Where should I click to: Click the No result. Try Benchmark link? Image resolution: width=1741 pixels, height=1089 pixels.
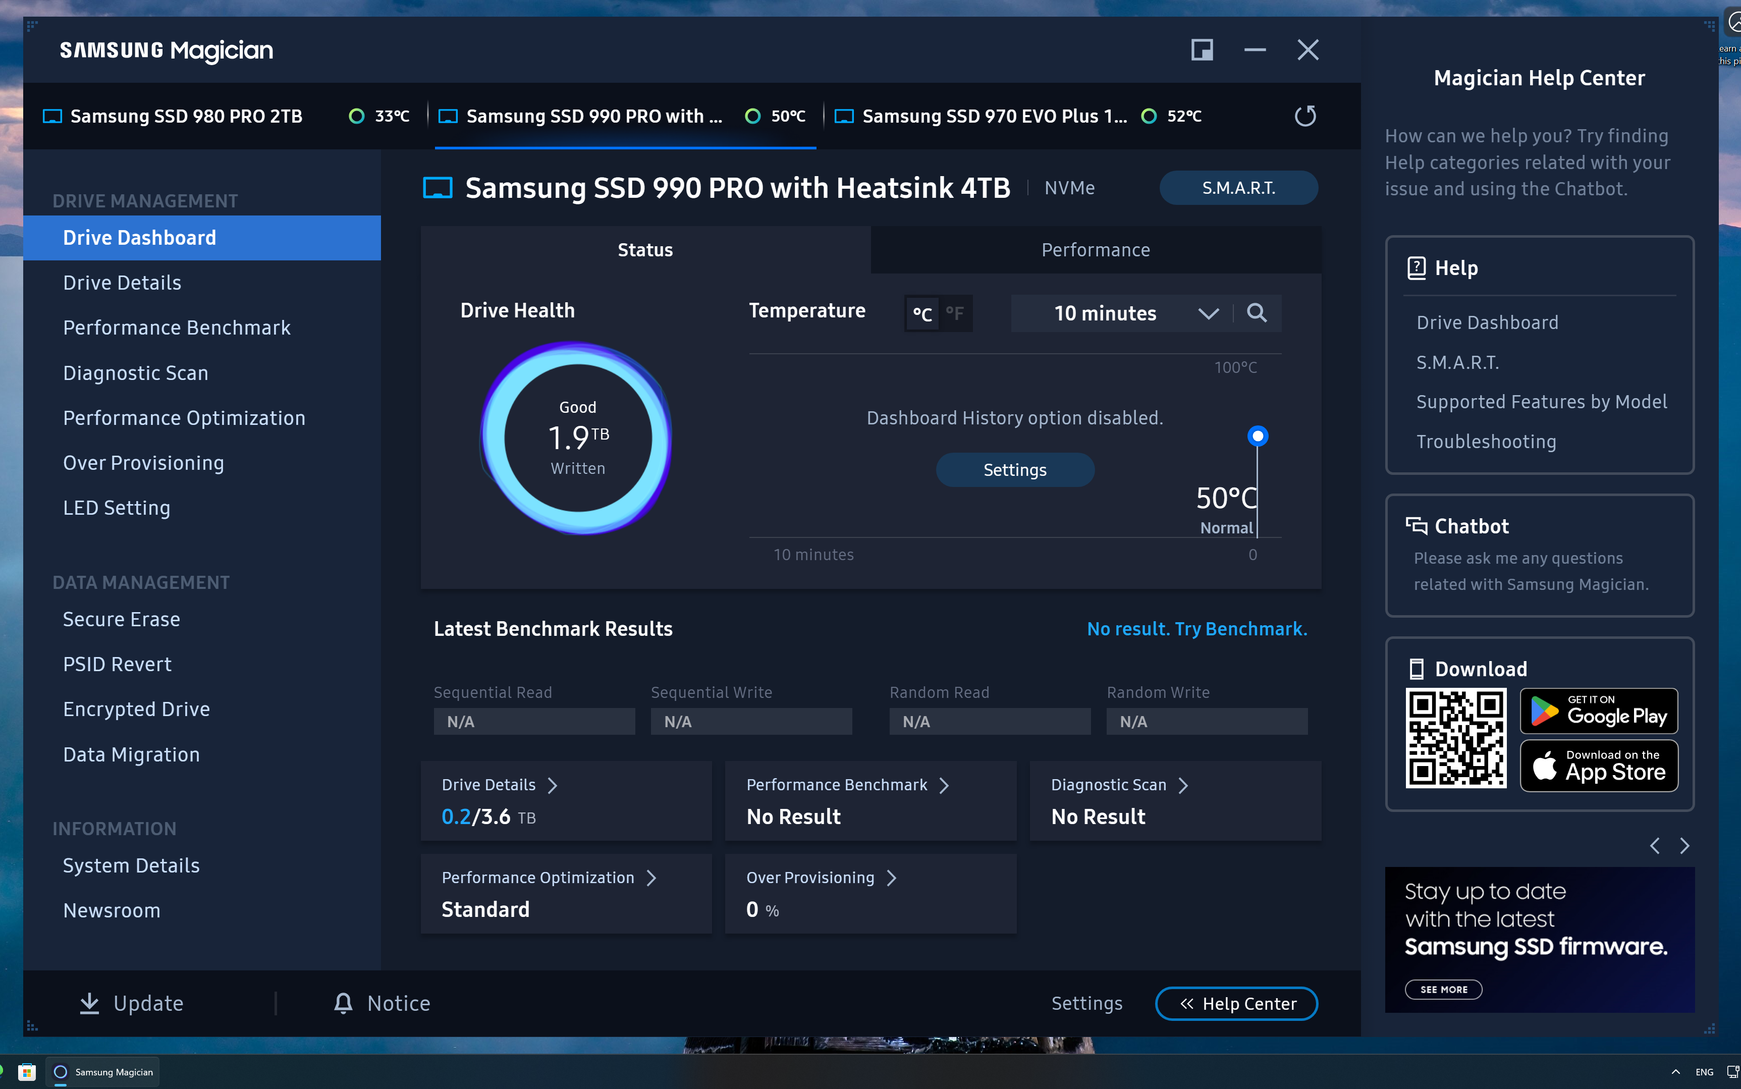(x=1196, y=629)
